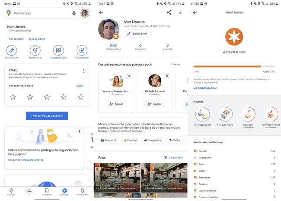Screen dimensions: 281x201
Task: Tap the Editar mapa pencil icon
Action: tap(12, 50)
